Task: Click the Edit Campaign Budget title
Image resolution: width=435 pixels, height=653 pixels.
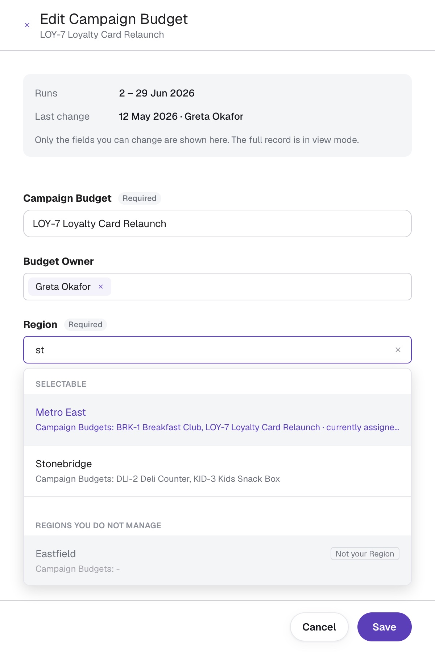Action: [114, 19]
